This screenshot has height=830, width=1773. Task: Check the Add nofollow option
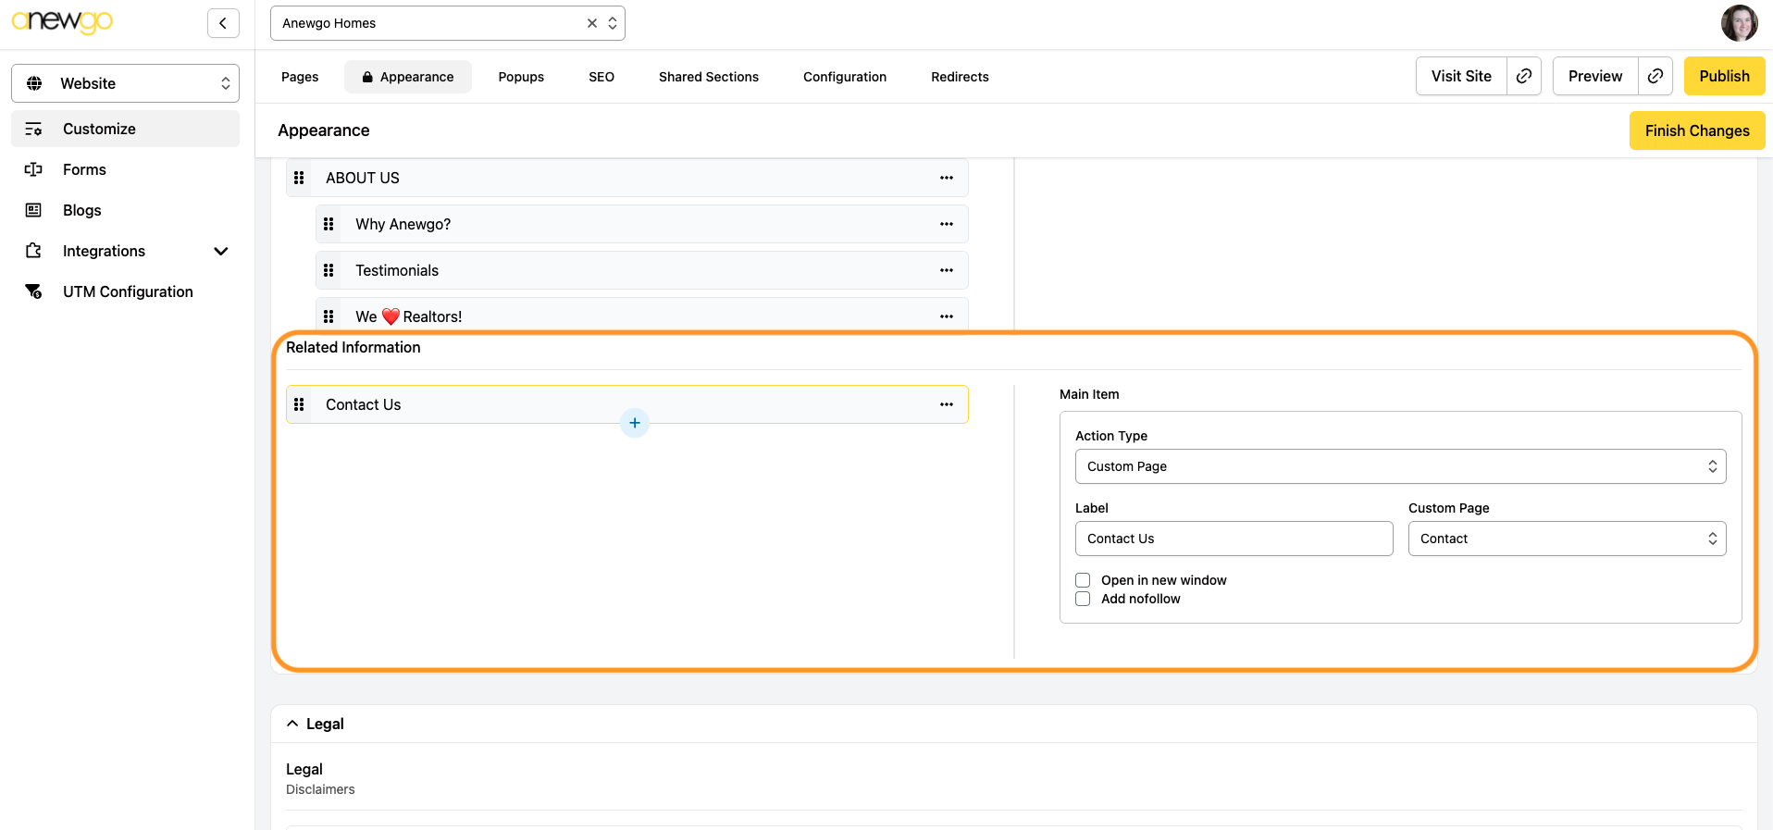coord(1083,599)
